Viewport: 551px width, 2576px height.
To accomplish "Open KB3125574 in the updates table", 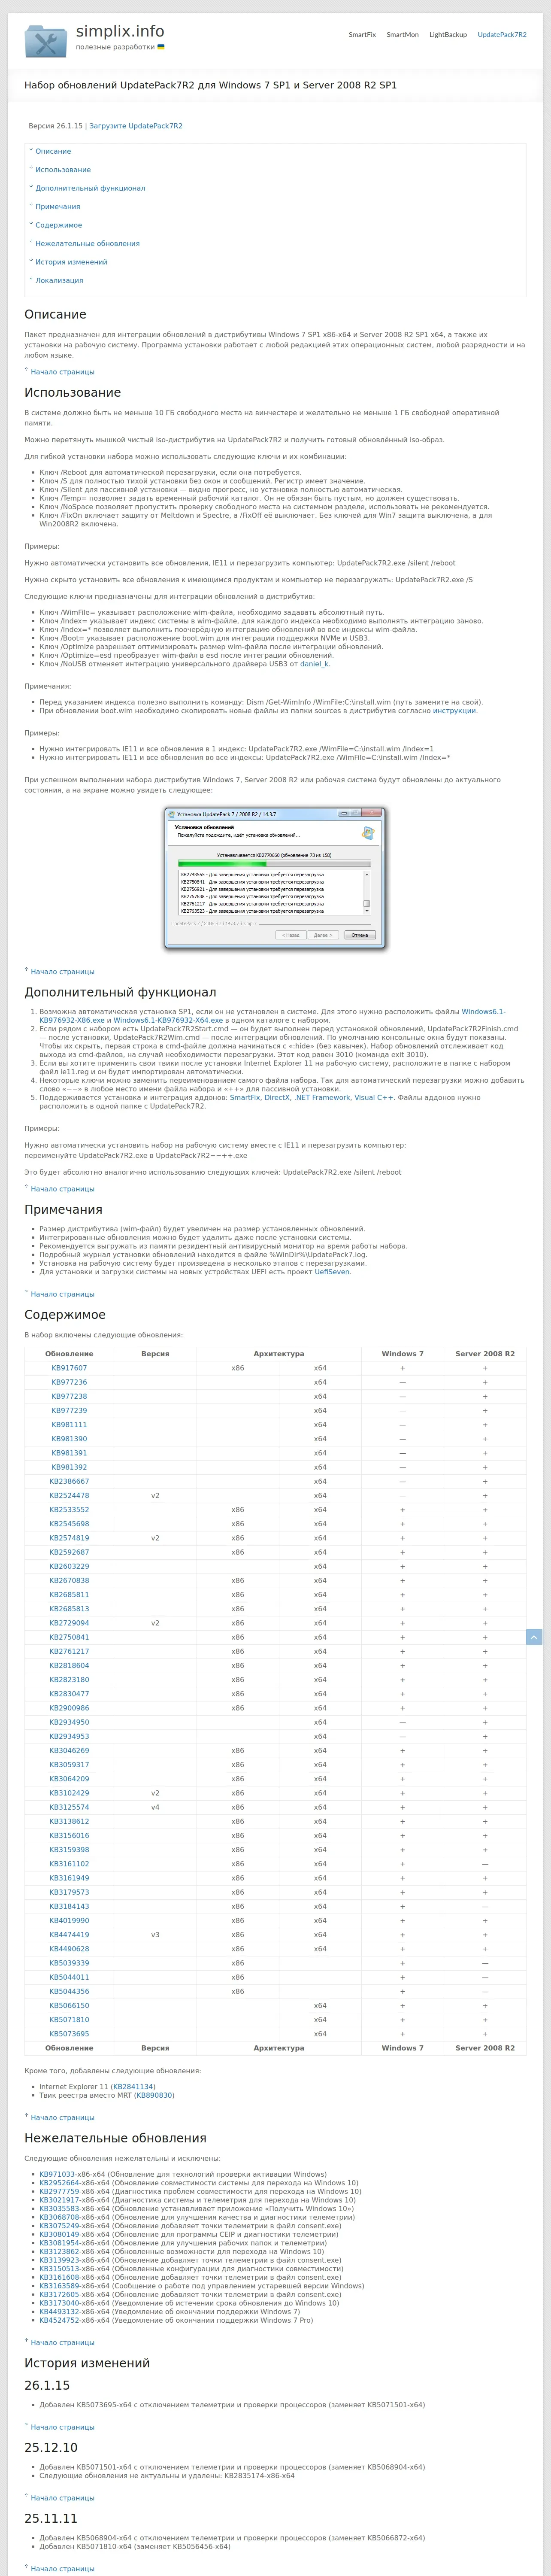I will (x=69, y=1807).
